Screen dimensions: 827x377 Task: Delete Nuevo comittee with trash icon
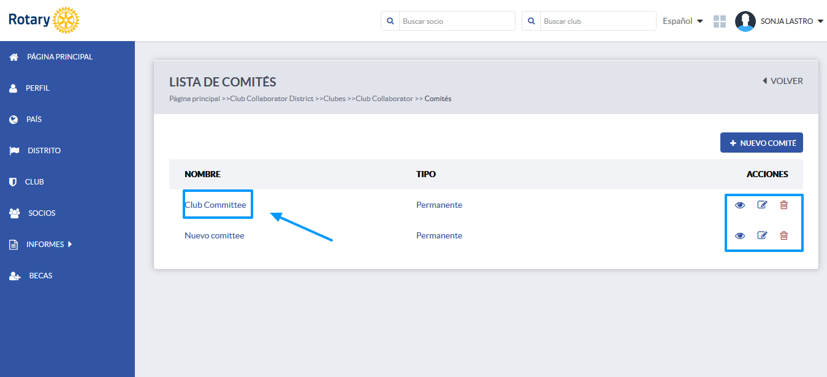point(783,235)
